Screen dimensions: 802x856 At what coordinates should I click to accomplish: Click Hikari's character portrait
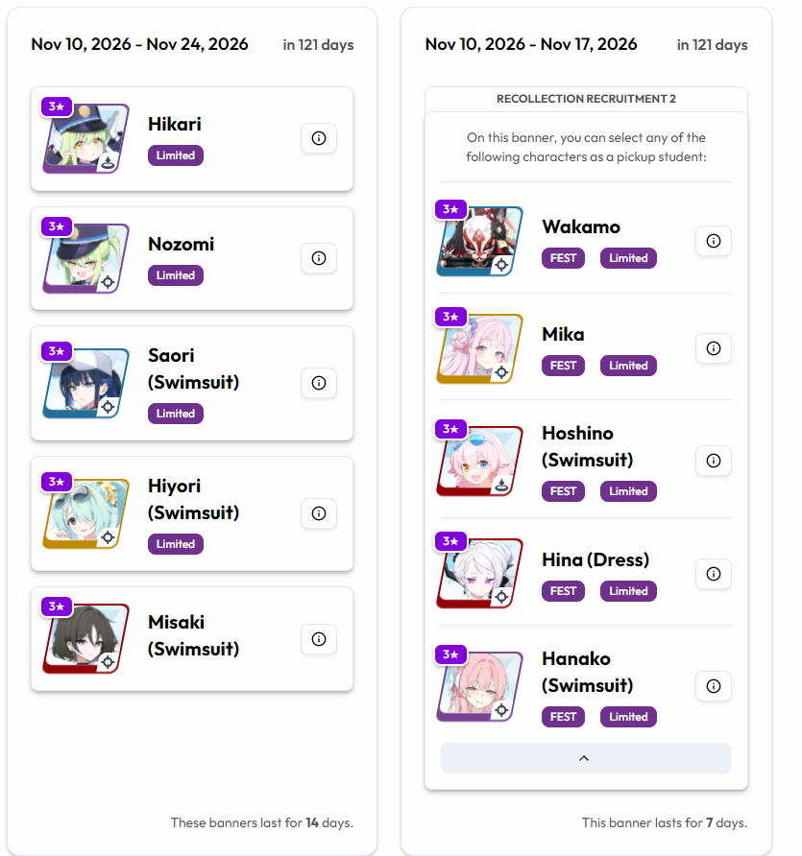pos(86,138)
